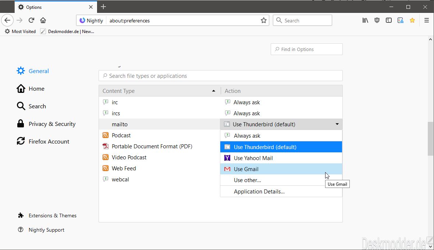Click the Web Feed orange icon
This screenshot has height=250, width=434.
coord(106,168)
